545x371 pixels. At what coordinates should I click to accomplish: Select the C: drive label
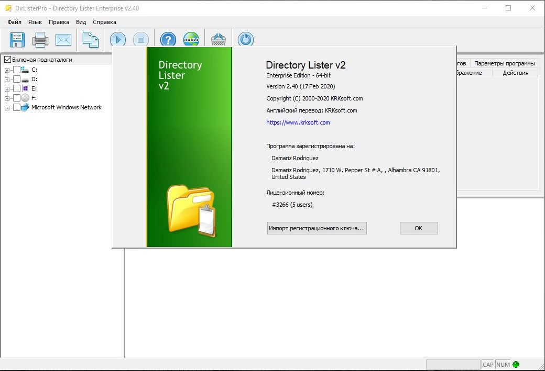point(35,70)
